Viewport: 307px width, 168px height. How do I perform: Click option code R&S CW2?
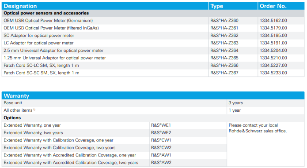coord(161,147)
